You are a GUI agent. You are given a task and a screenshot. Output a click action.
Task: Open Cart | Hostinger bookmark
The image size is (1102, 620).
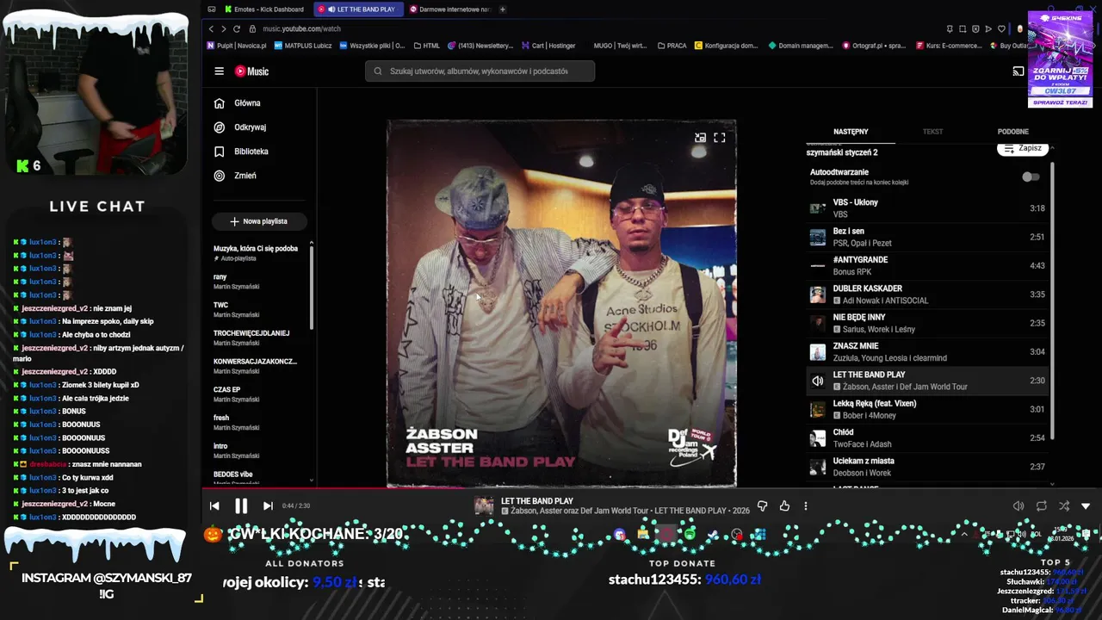pos(548,46)
